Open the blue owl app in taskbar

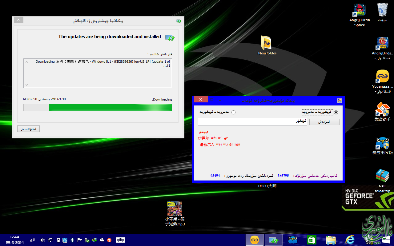coord(293,240)
